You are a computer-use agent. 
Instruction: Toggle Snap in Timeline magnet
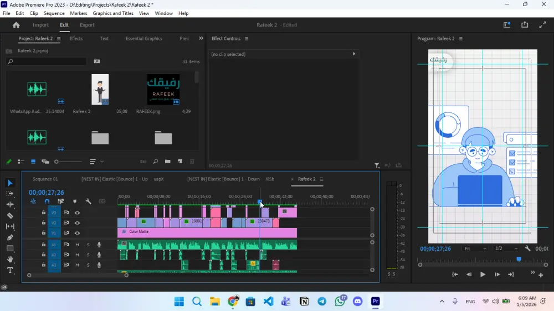click(47, 201)
